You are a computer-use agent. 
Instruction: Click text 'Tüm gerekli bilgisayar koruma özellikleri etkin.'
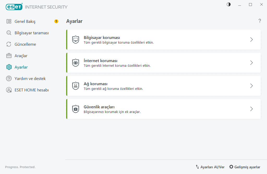pos(119,42)
